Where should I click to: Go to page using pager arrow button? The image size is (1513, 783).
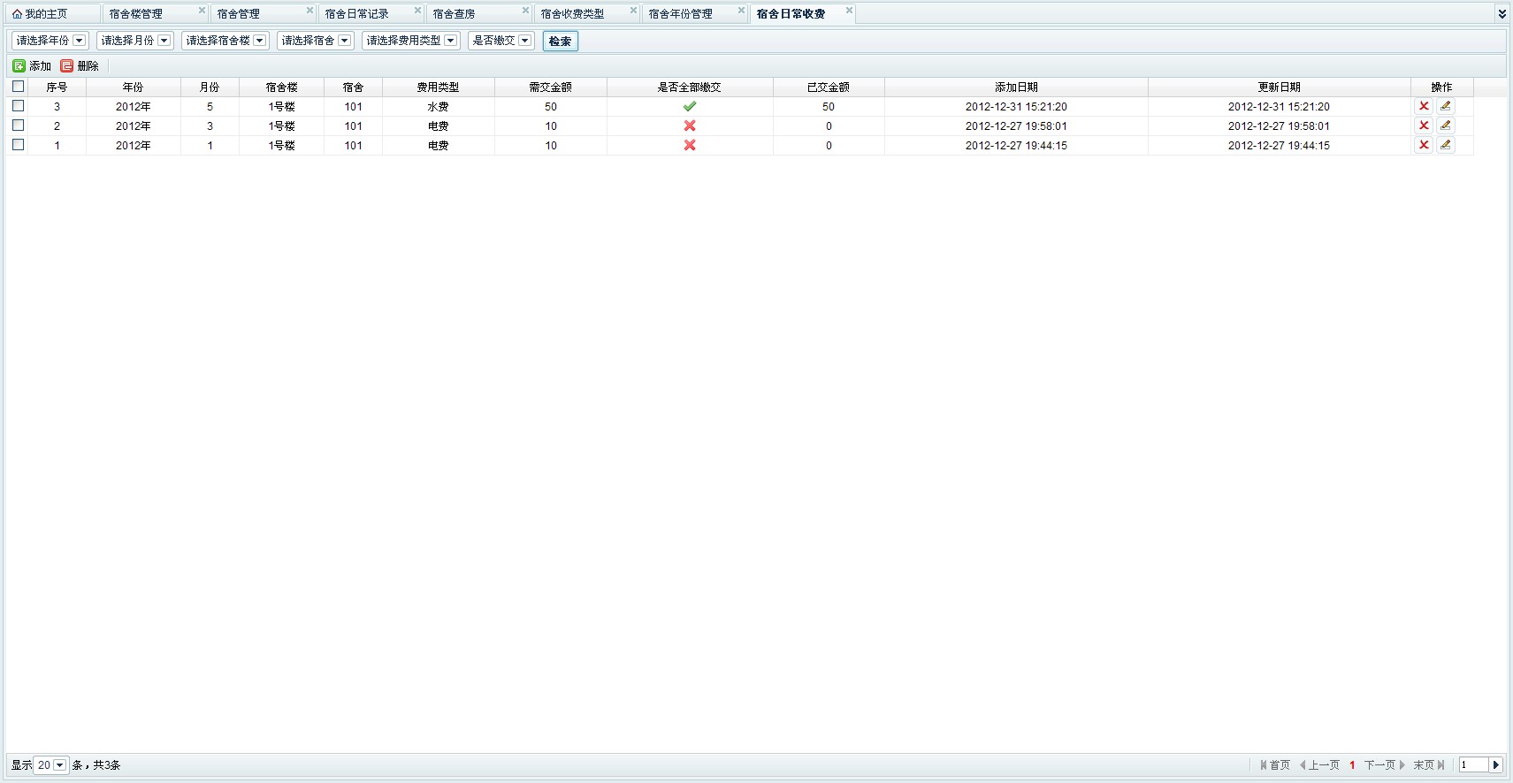[1496, 765]
